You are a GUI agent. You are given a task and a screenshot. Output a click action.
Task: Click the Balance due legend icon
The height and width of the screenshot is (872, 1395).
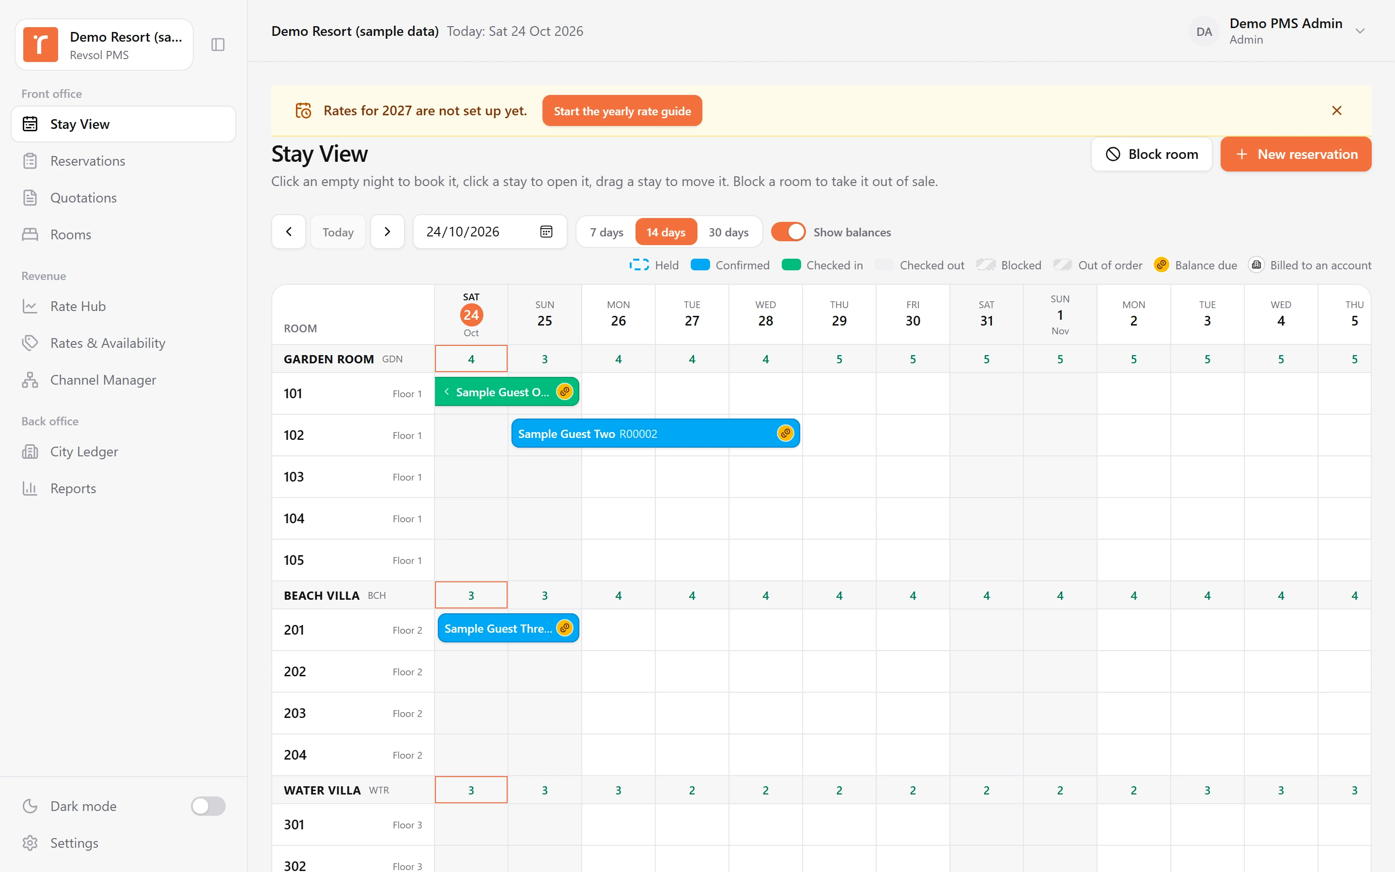pos(1162,265)
